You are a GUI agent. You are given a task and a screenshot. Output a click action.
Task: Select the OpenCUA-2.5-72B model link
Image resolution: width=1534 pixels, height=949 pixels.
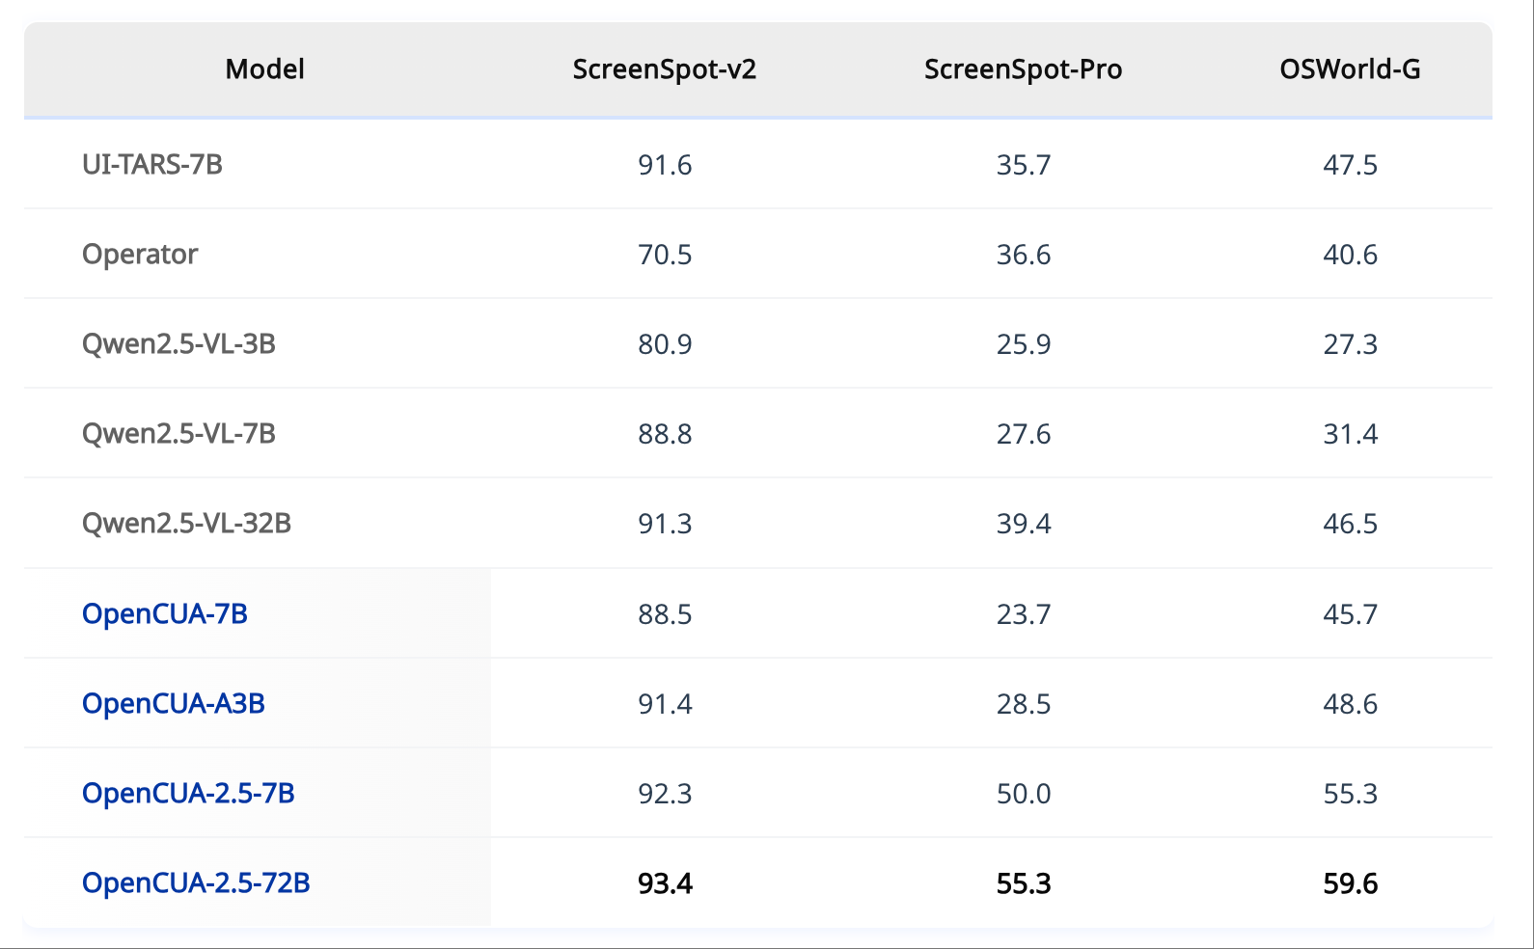coord(196,882)
